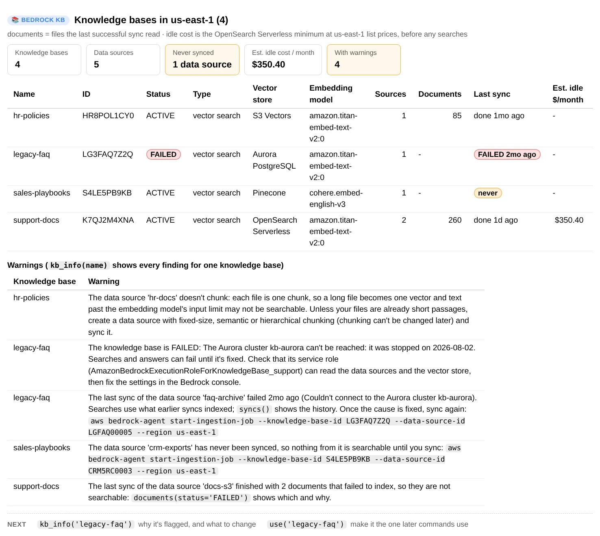Click the syncs() code snippet
Screen dimensions: 600x536
254,409
